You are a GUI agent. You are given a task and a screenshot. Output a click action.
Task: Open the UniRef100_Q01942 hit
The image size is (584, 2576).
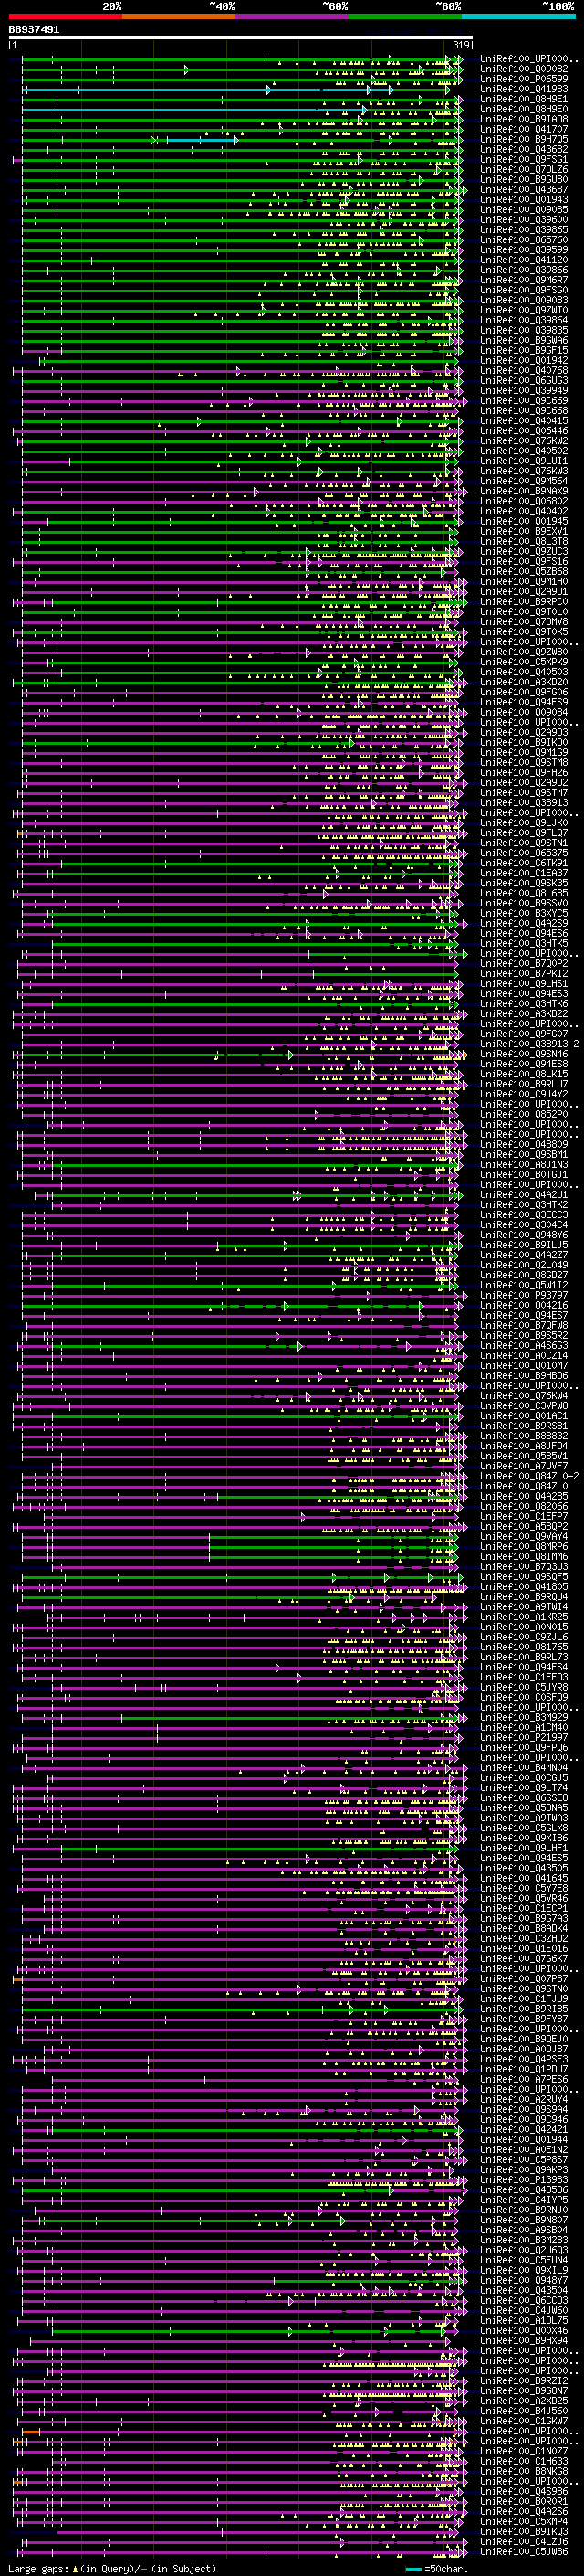(524, 360)
